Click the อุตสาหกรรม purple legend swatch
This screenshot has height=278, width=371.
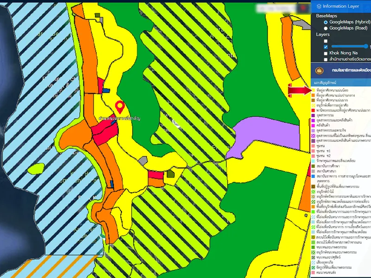(x=313, y=115)
